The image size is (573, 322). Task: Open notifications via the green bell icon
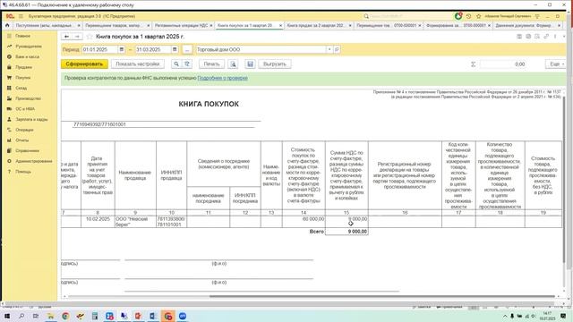(x=458, y=16)
